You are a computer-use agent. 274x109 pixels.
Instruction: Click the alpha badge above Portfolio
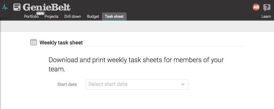40,13
